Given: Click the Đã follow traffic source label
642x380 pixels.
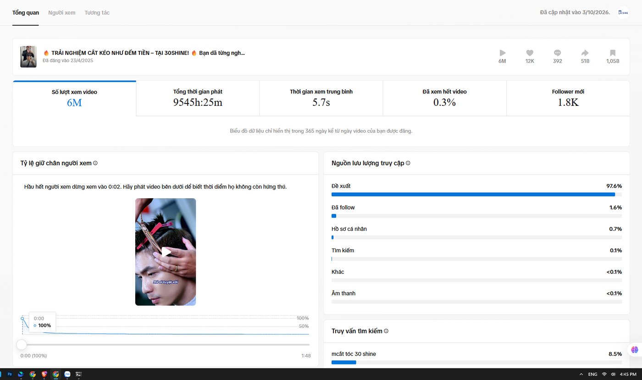Looking at the screenshot, I should (343, 207).
